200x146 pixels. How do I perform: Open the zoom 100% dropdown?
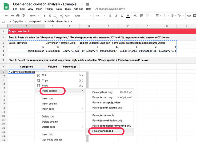34,16
